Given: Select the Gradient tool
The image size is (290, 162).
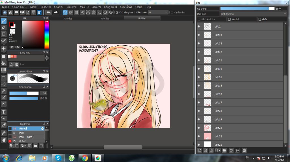Looking at the screenshot, I should coord(3,70).
